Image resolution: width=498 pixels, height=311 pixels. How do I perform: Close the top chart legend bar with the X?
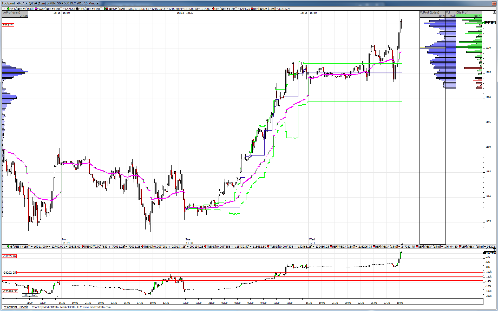[4, 9]
